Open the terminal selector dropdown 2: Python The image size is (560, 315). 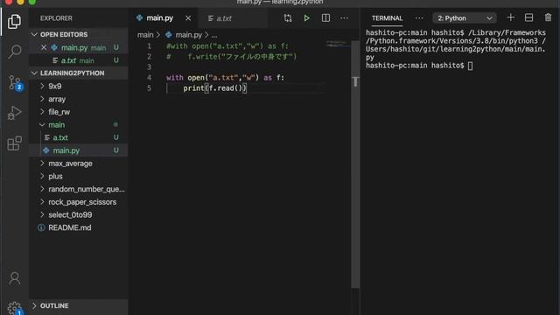pyautogui.click(x=465, y=18)
